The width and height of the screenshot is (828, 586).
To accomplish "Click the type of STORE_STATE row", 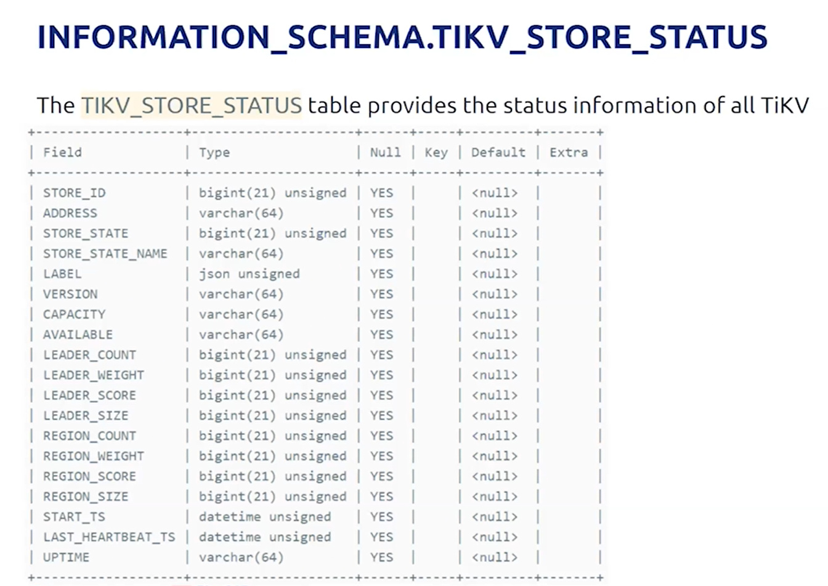I will [273, 234].
